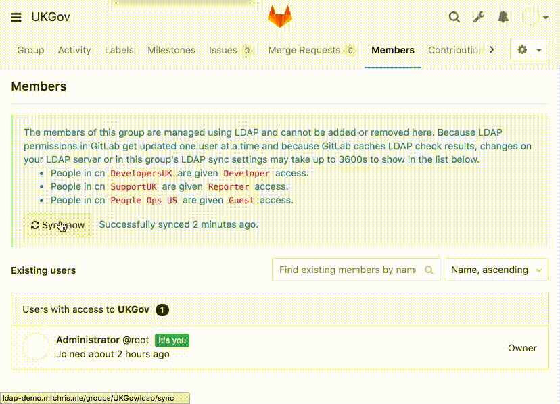Click the user avatar in header
Viewport: 560px width, 404px height.
pos(531,18)
